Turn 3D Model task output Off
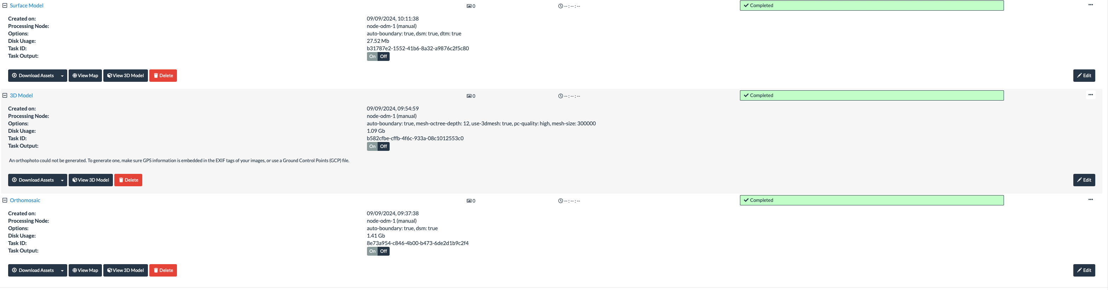The width and height of the screenshot is (1108, 290). click(384, 147)
